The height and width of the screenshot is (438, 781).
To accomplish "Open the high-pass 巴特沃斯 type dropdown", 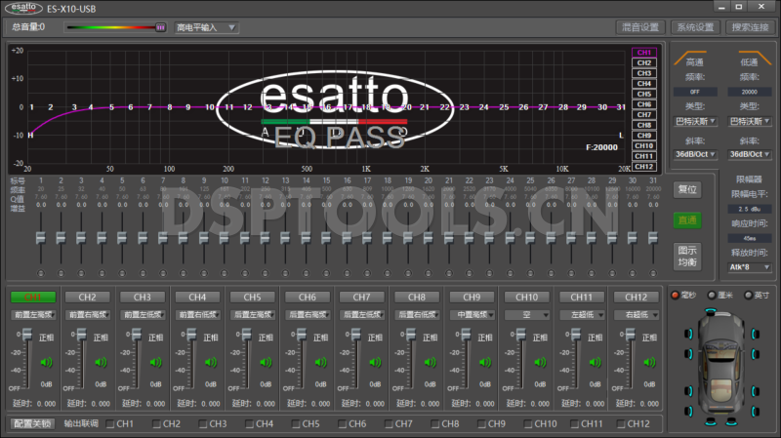I will tap(695, 121).
